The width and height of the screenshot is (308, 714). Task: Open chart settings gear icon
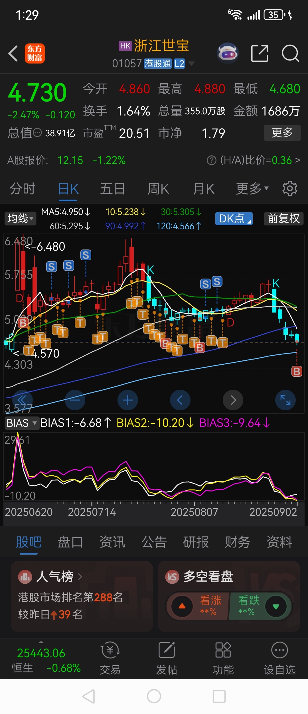pyautogui.click(x=290, y=188)
